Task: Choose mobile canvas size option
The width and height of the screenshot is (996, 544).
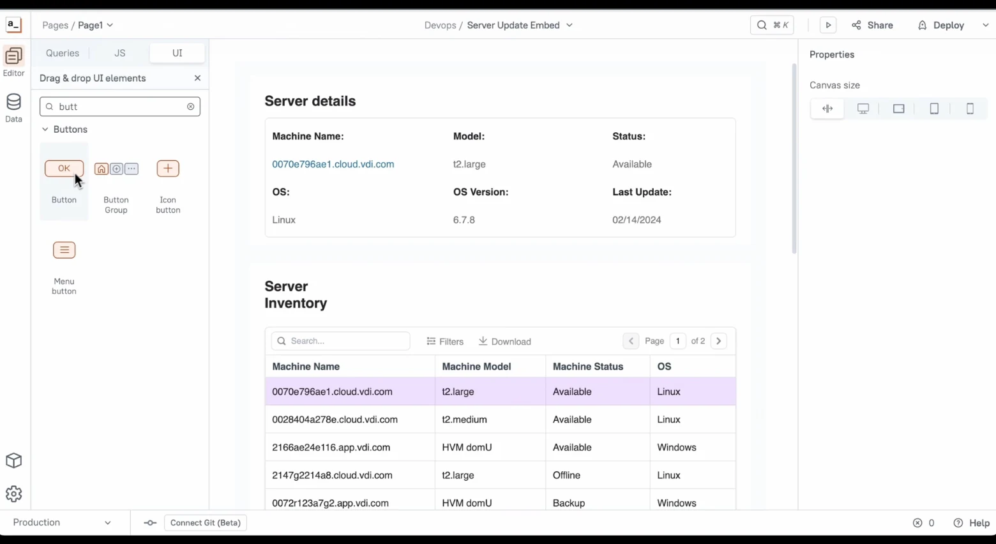Action: point(970,109)
